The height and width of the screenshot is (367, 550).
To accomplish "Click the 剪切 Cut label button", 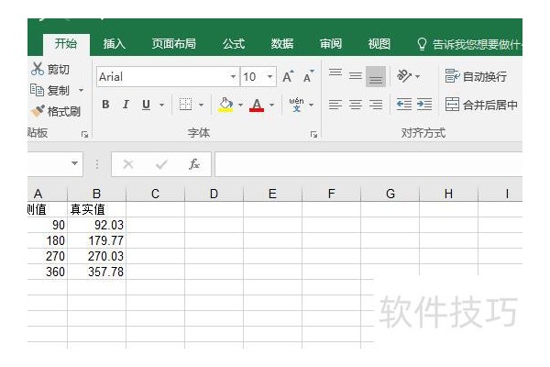I will click(x=59, y=69).
